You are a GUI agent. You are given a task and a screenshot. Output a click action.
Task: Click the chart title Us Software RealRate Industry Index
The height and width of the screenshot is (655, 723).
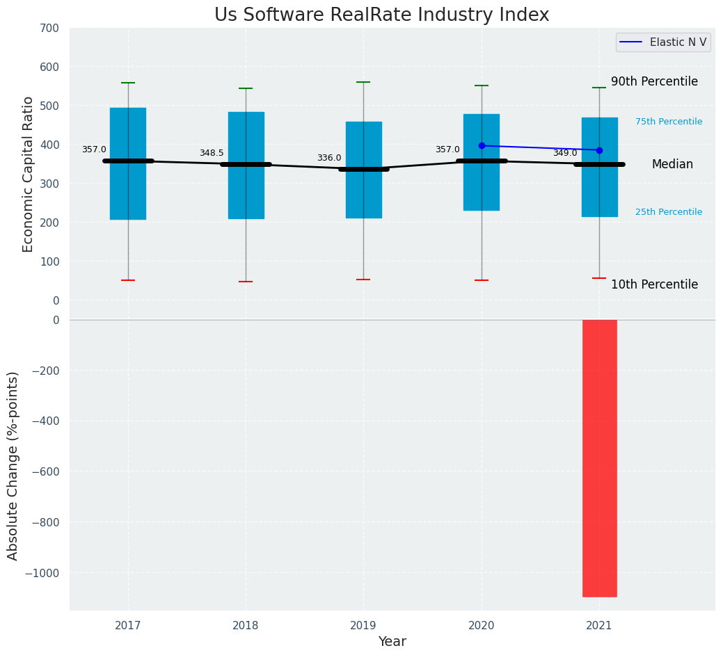382,15
